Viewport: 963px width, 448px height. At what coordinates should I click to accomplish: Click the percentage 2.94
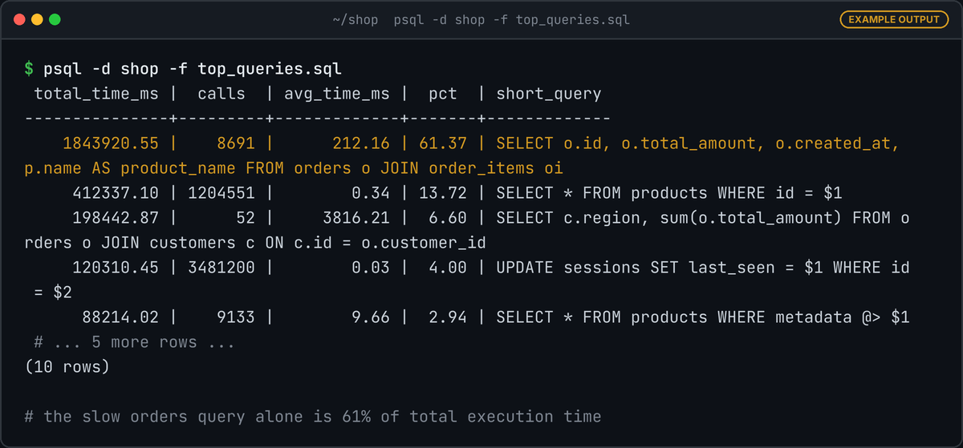click(x=448, y=317)
